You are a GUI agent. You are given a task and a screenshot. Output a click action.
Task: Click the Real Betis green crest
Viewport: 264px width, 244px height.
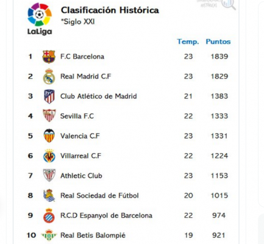point(49,235)
